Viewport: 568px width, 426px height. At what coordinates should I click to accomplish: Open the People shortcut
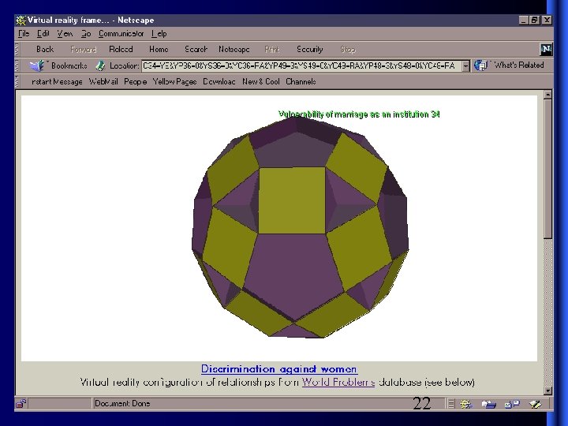pyautogui.click(x=135, y=82)
